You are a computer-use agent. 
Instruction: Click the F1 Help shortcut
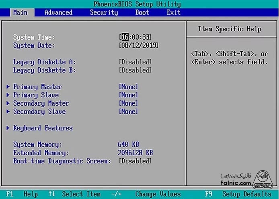click(x=23, y=194)
